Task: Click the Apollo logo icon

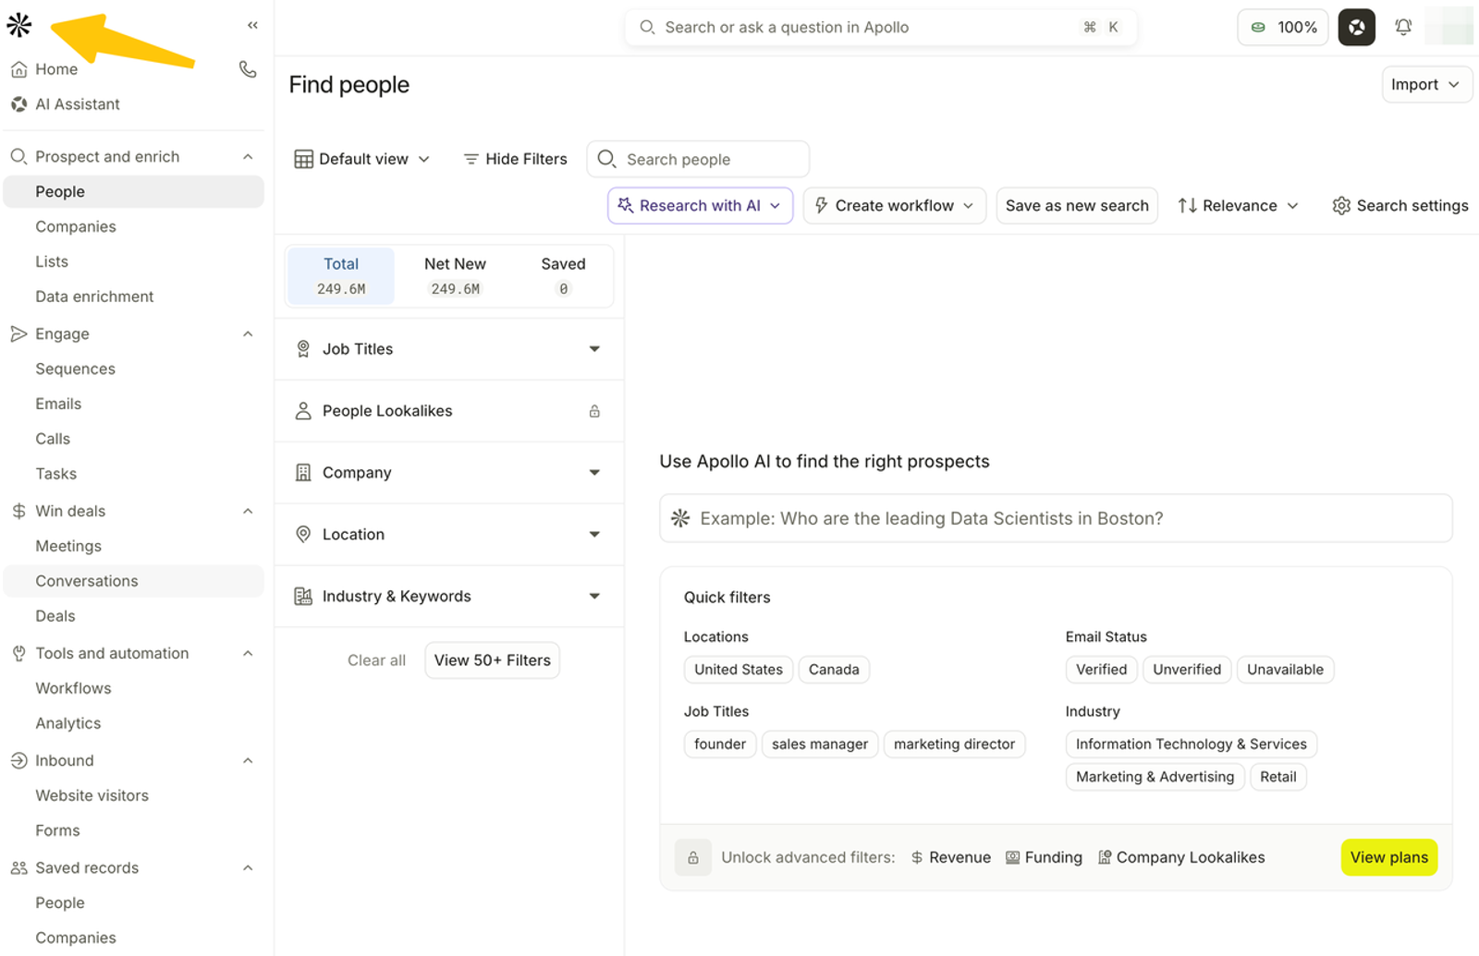Action: 19,25
